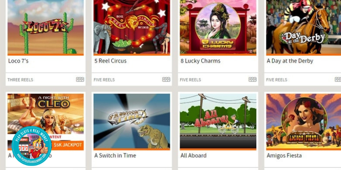Click the slot reels icon on 5 Reel Circus card
Screen dimensions: 341x170
pos(166,79)
